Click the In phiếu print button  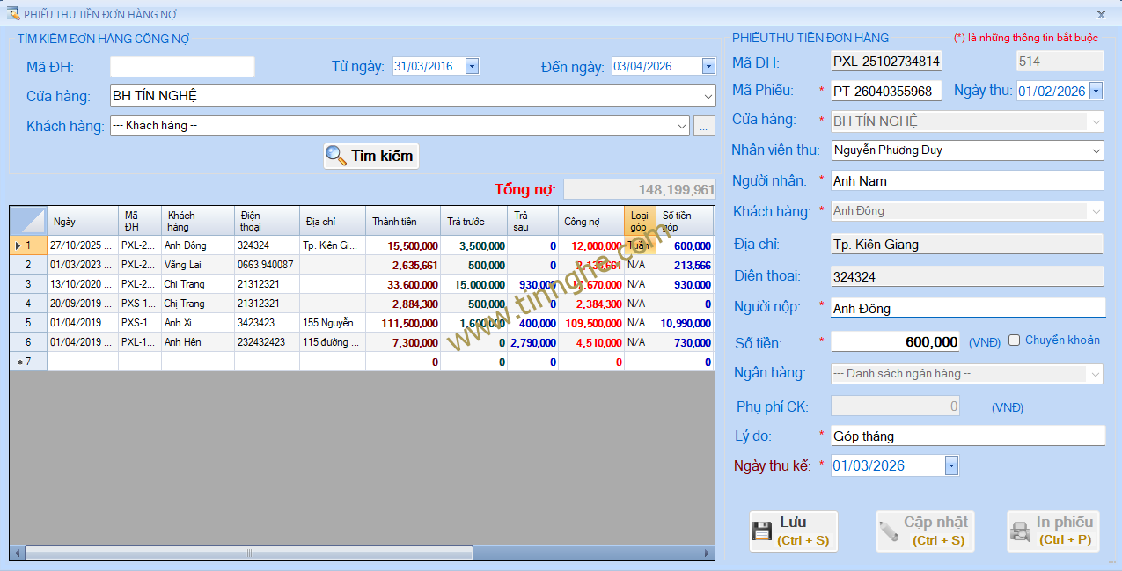coord(1052,531)
